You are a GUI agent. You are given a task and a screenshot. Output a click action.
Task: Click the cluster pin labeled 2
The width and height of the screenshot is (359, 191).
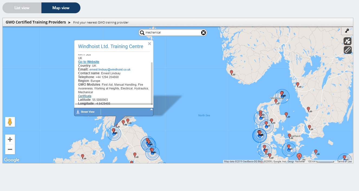tap(299, 156)
